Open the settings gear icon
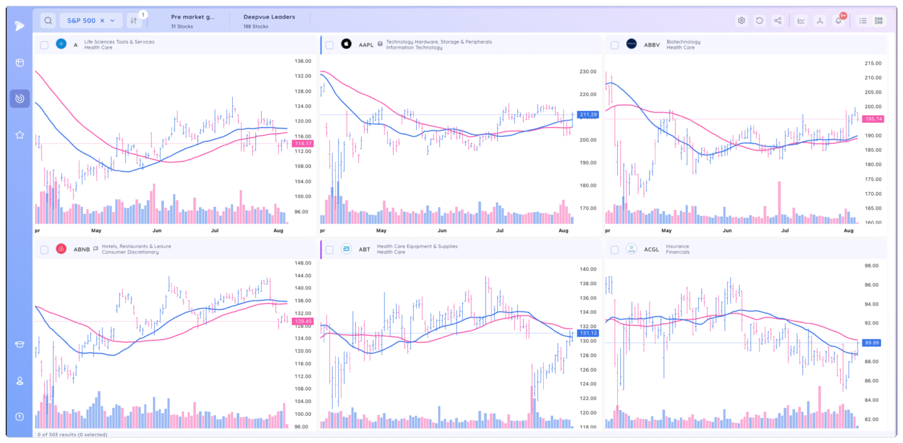Viewport: 903px width, 443px height. (741, 20)
